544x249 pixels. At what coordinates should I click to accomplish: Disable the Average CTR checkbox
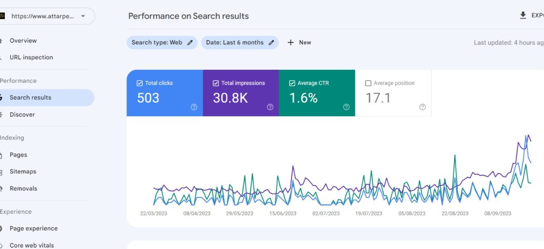(292, 83)
